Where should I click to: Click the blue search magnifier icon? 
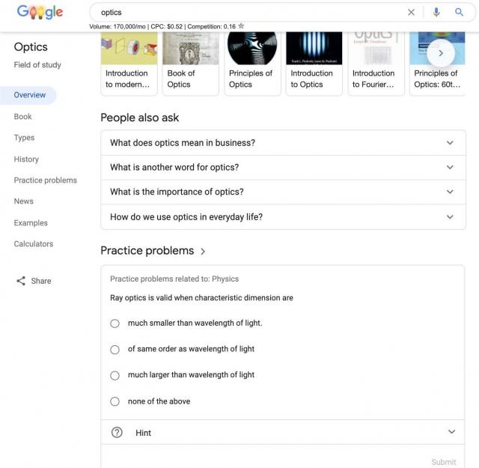pos(460,12)
